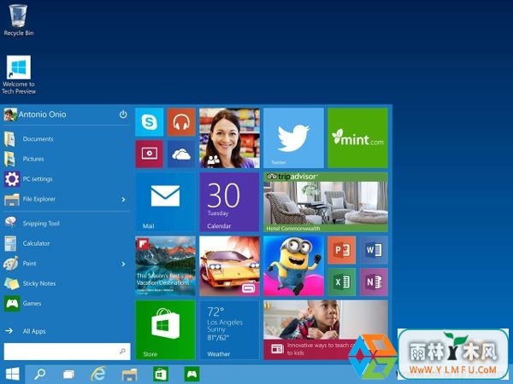The image size is (513, 384).
Task: Launch Internet Explorer from the taskbar
Action: coord(98,375)
